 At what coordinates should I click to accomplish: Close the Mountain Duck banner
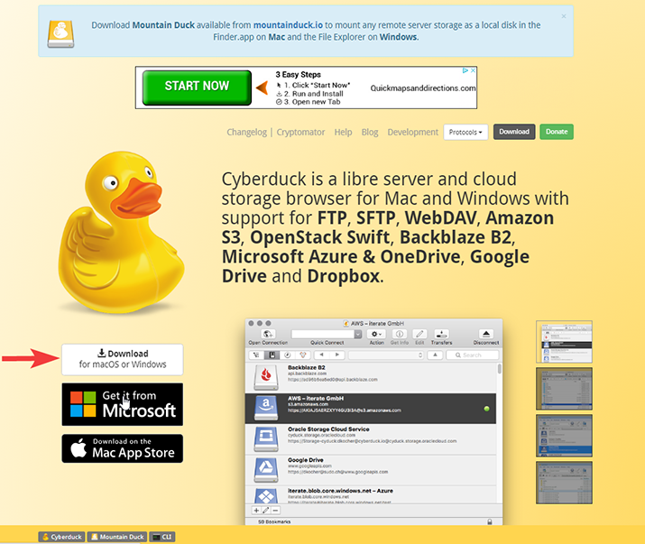pyautogui.click(x=564, y=16)
